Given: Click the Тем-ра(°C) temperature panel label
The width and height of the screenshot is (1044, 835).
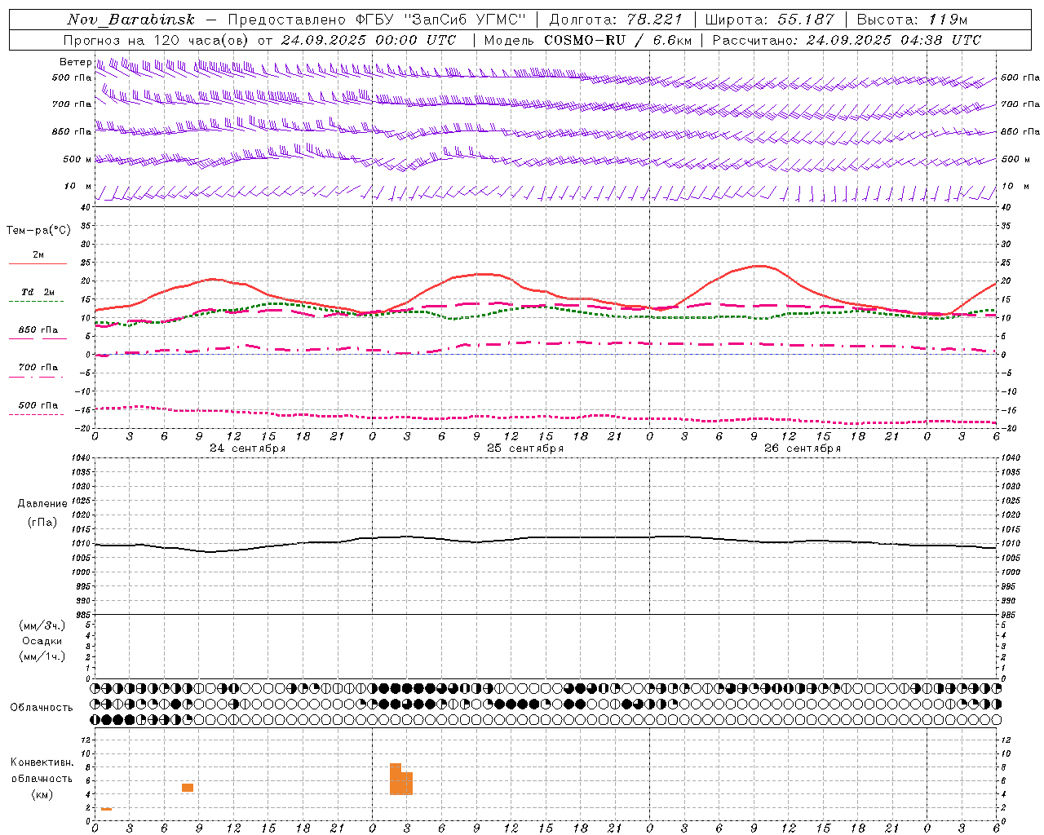Looking at the screenshot, I should 38,231.
